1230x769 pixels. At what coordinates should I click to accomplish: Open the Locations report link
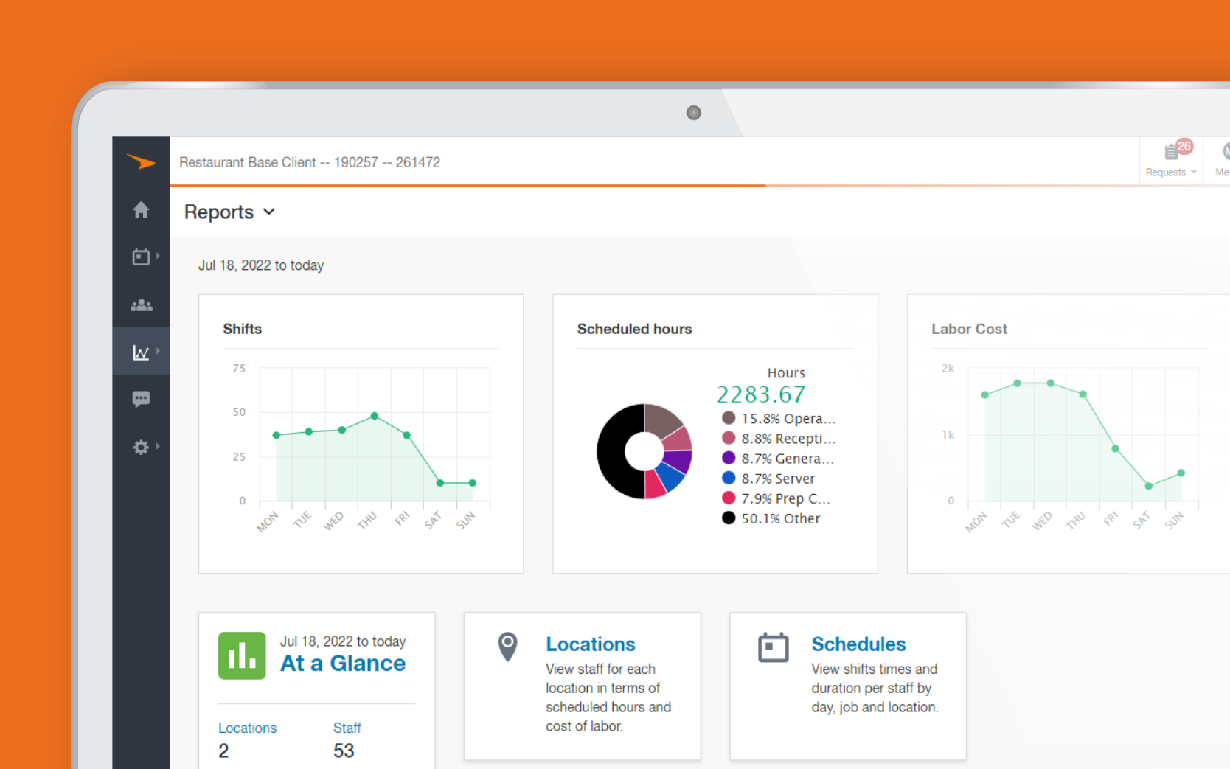[x=590, y=644]
